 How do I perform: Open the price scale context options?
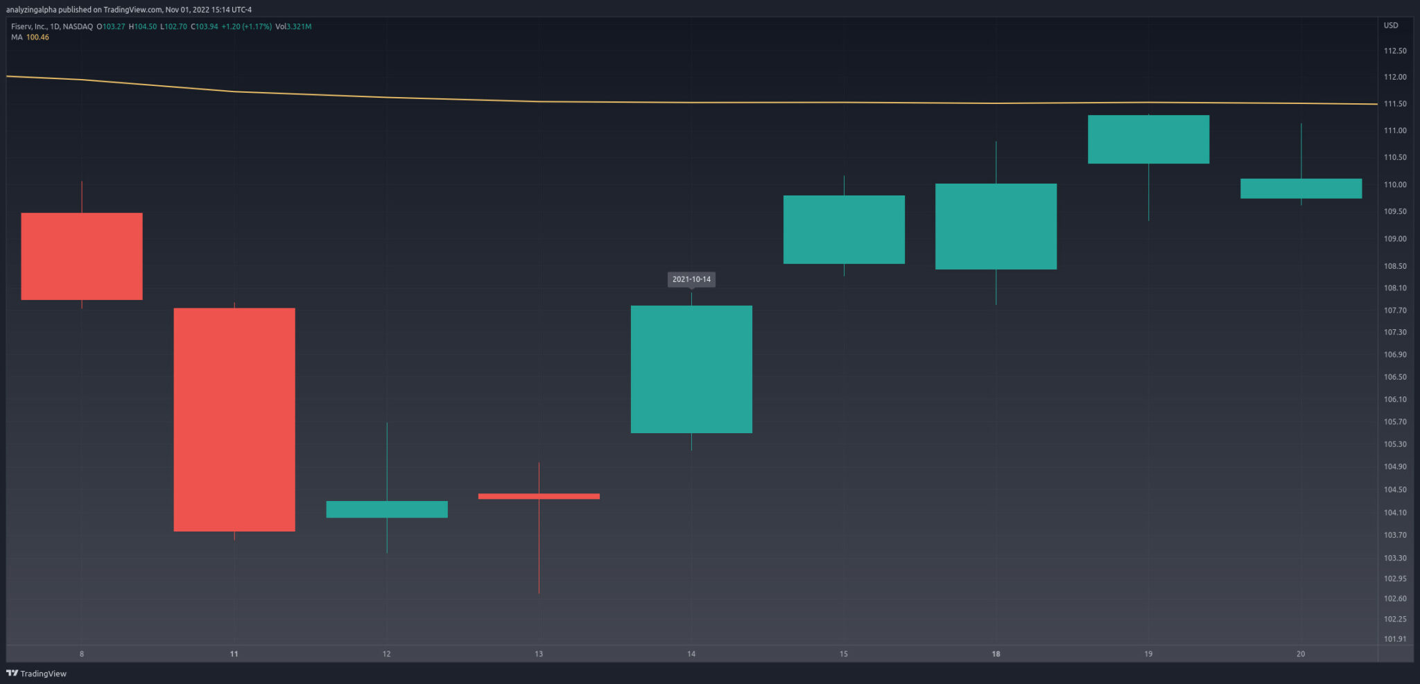click(1394, 347)
